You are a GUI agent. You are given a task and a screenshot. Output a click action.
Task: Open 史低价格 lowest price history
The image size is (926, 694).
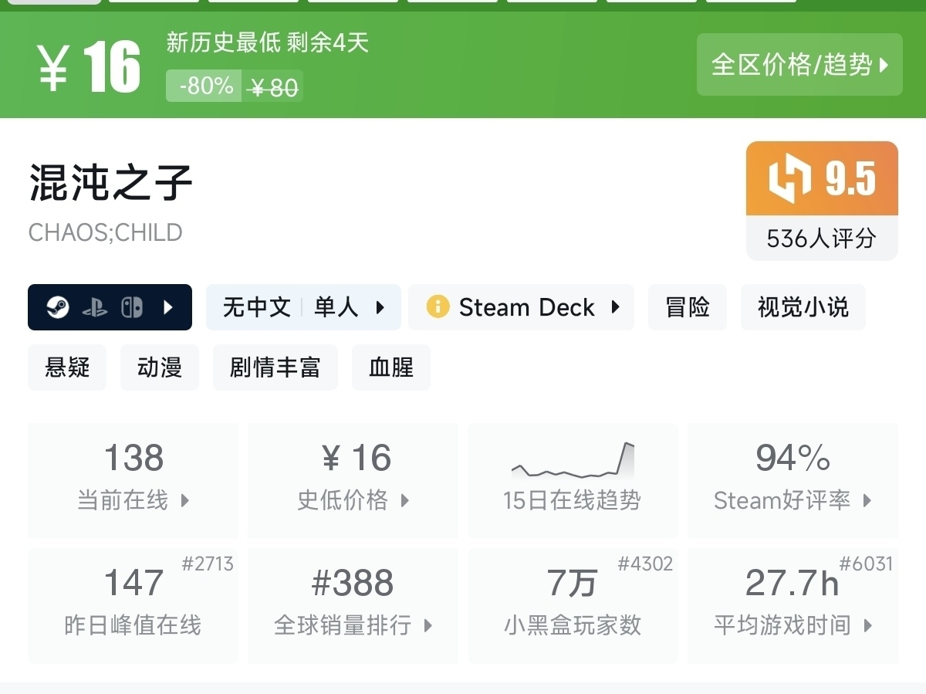click(x=353, y=480)
